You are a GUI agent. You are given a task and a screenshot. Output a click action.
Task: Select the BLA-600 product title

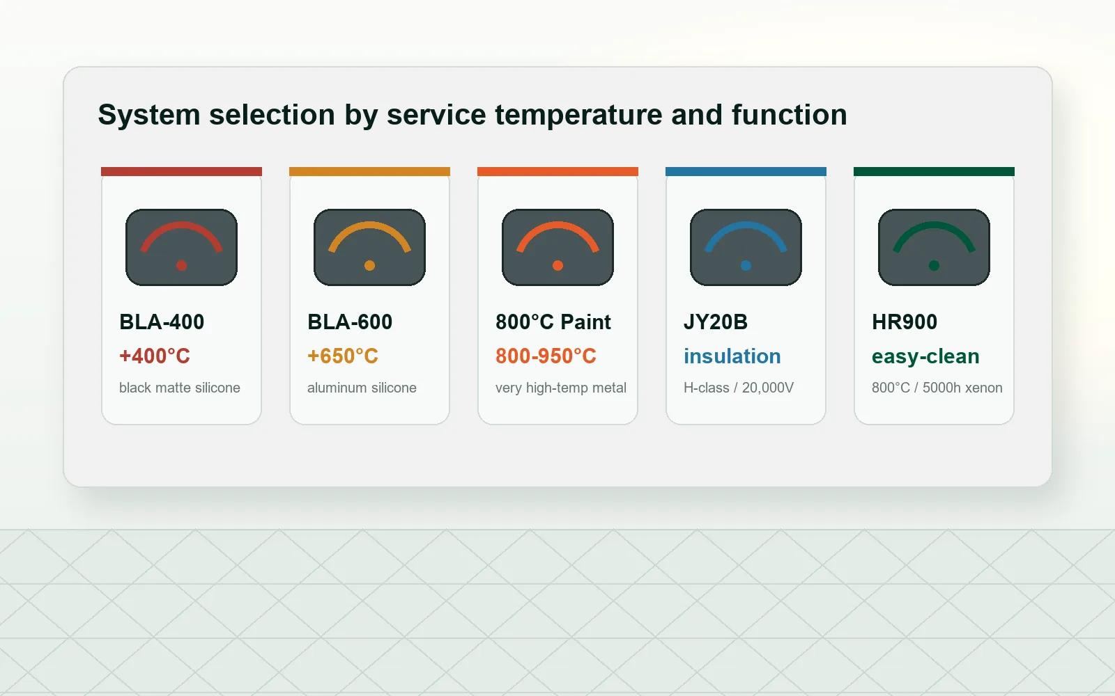coord(350,322)
